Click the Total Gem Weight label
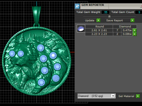142x106 pixels. [x=88, y=12]
